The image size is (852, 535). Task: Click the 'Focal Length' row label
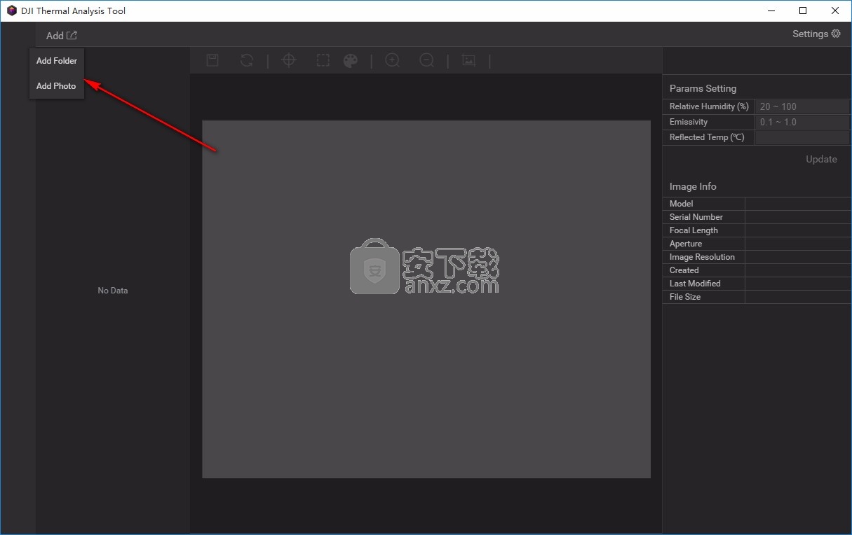tap(694, 230)
